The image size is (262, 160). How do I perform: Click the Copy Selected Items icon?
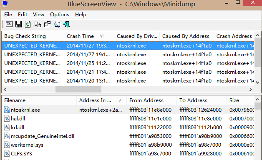coord(38,24)
